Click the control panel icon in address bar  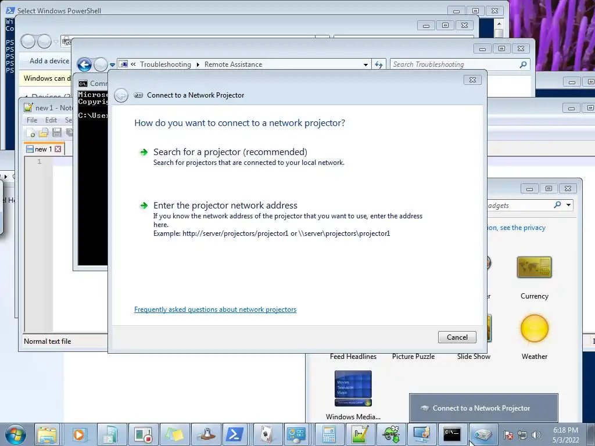click(x=123, y=64)
